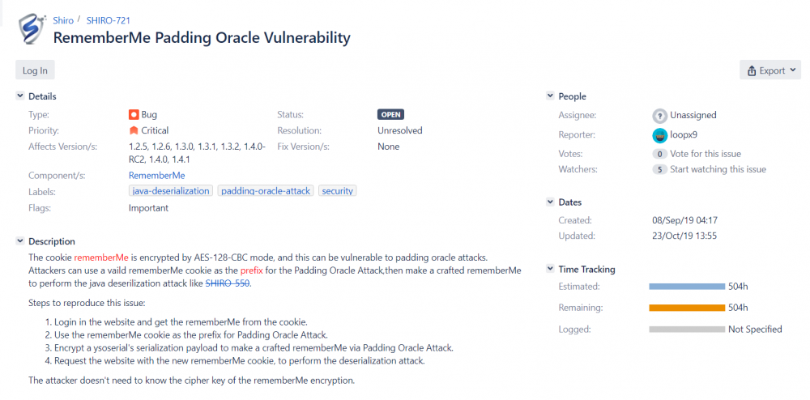This screenshot has width=810, height=400.
Task: Click the Created date 08/Sep/19 04:17
Action: (x=685, y=220)
